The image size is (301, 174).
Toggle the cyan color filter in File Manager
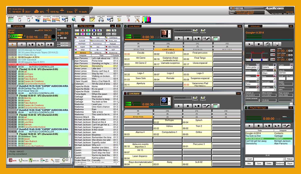click(x=88, y=34)
